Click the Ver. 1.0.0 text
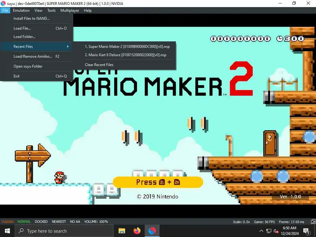Viewport: 316px width, 237px height. (290, 197)
